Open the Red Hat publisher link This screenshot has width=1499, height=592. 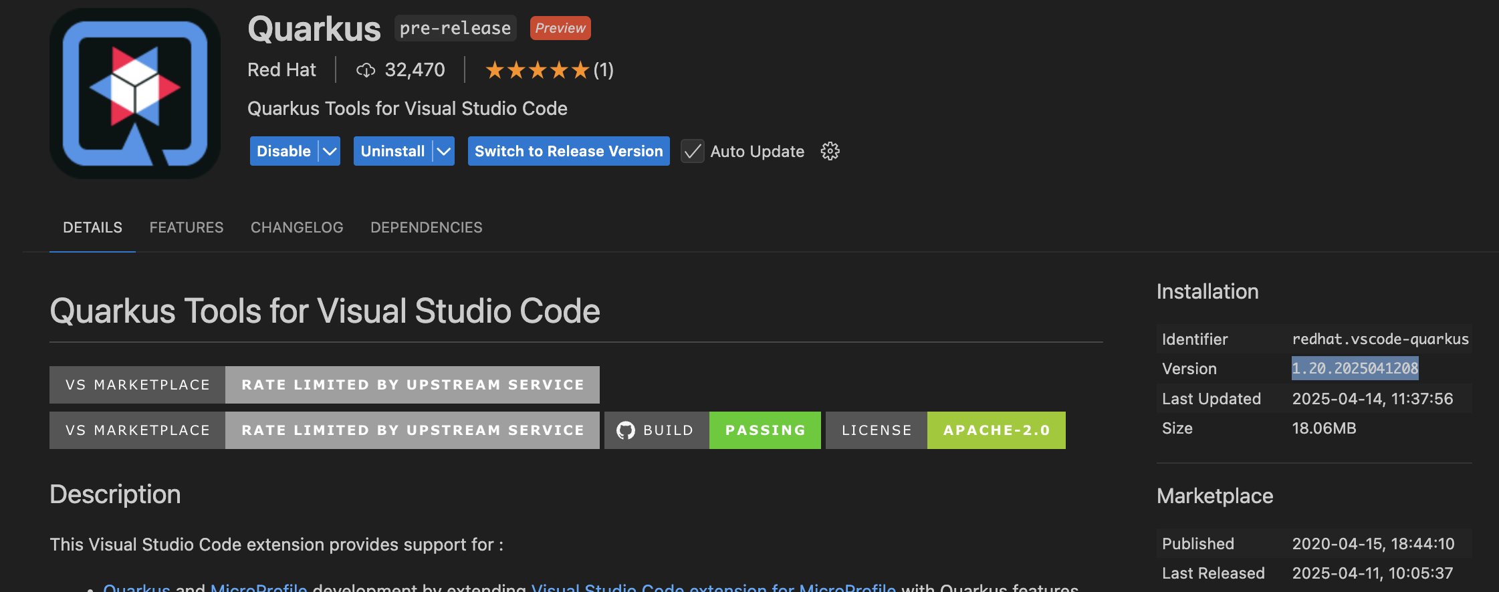(x=281, y=70)
